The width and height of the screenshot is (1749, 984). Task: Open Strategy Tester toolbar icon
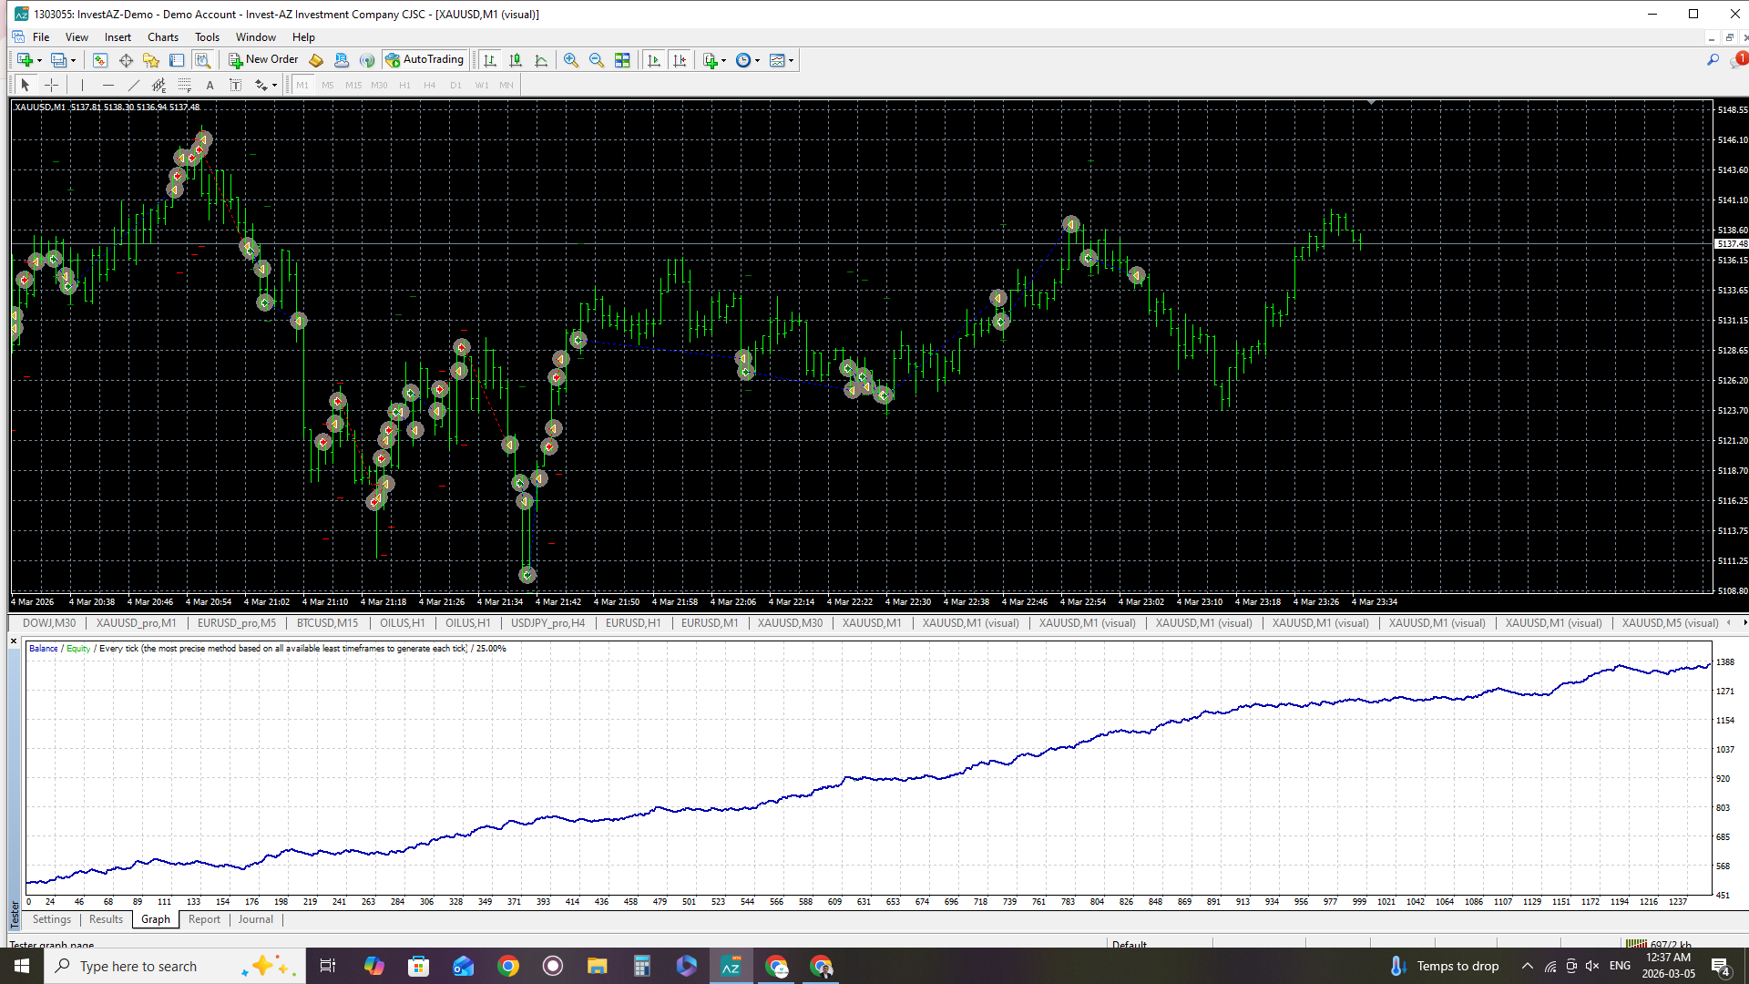[x=202, y=60]
